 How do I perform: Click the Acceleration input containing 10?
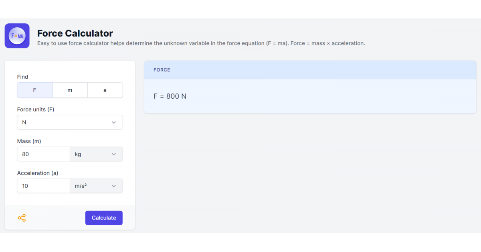[x=43, y=186]
